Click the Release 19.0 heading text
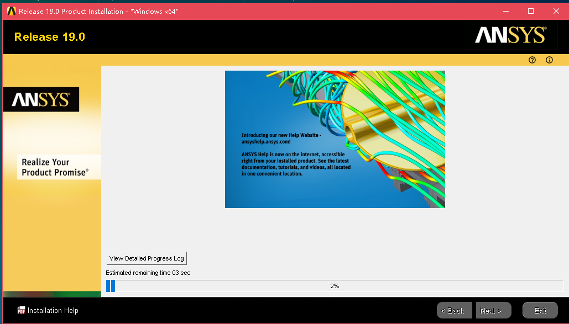Viewport: 569px width, 324px height. [50, 37]
